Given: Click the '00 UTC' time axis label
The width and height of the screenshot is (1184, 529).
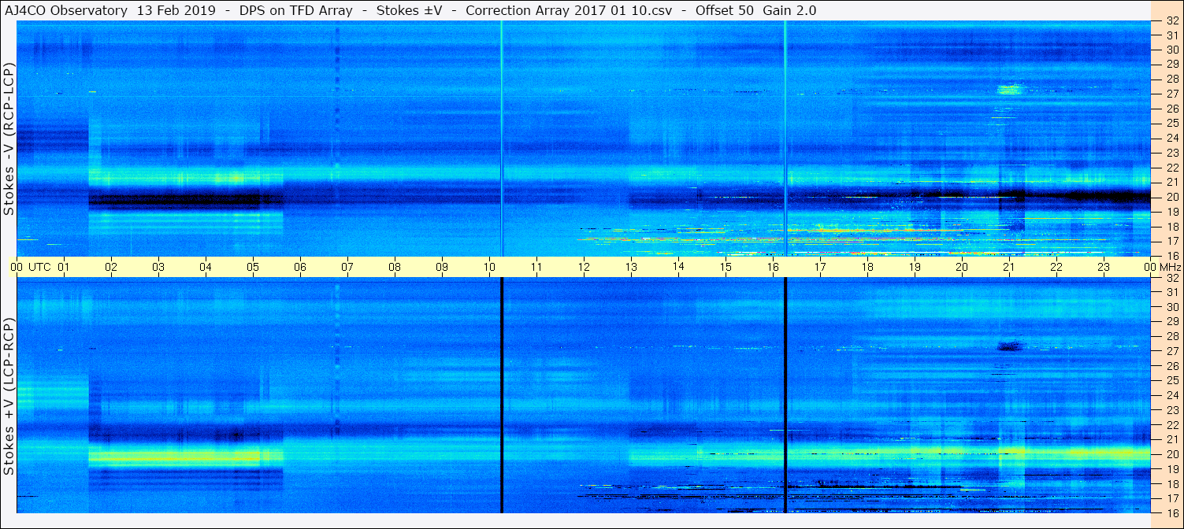Looking at the screenshot, I should 30,267.
